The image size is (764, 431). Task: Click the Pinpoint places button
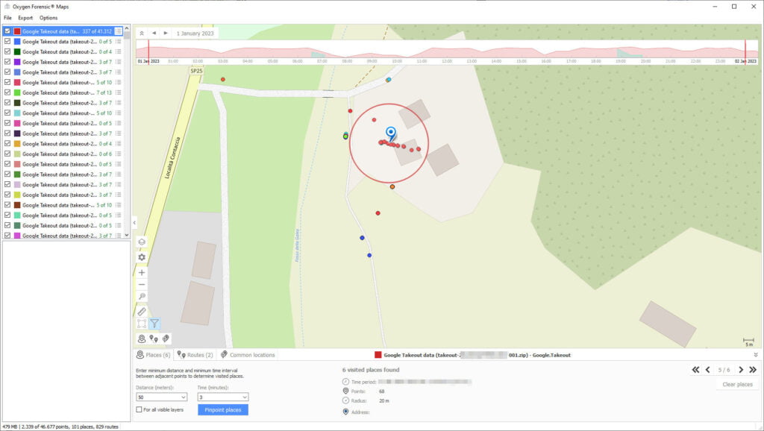click(222, 409)
